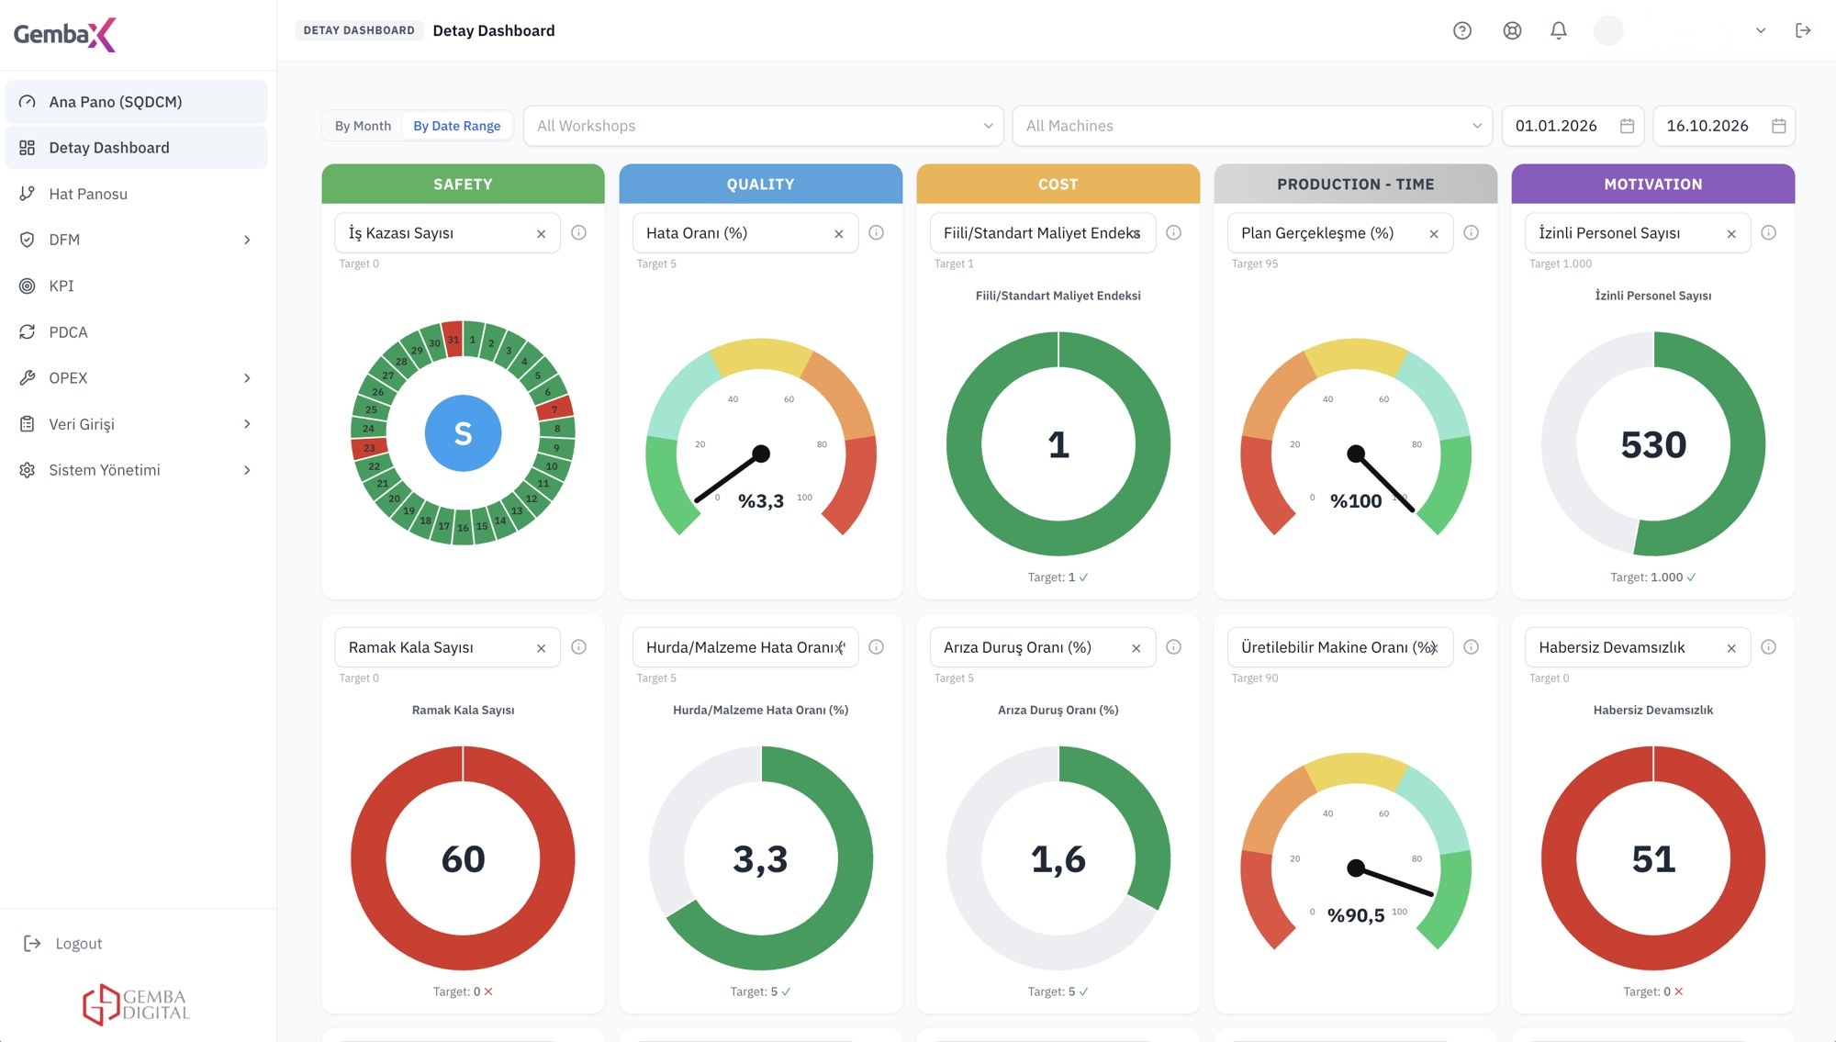Clear the Arıza Duruş Oranı (%) selection

click(1136, 648)
